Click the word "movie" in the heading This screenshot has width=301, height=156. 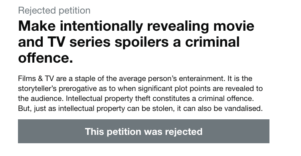[234, 26]
